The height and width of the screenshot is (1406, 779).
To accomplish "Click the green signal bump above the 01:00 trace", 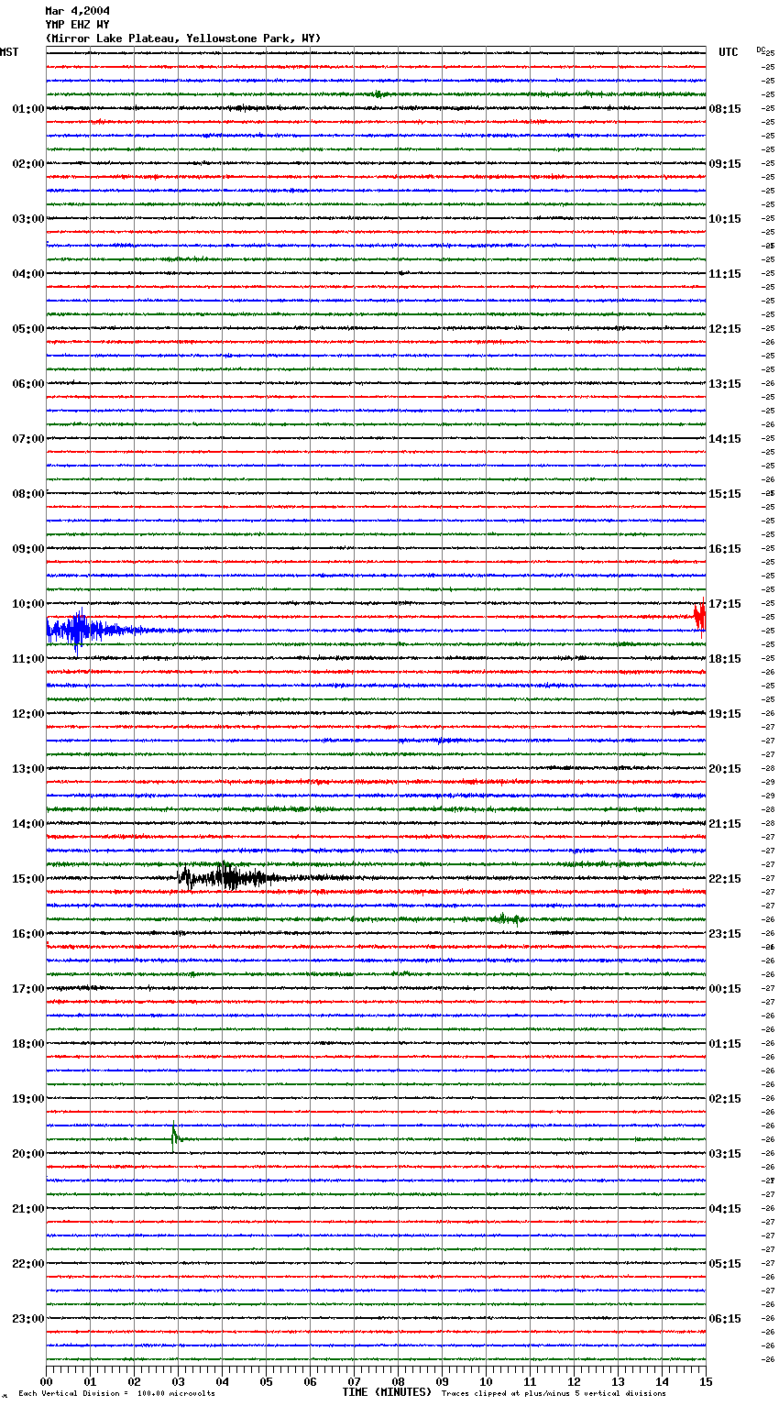I will click(379, 93).
